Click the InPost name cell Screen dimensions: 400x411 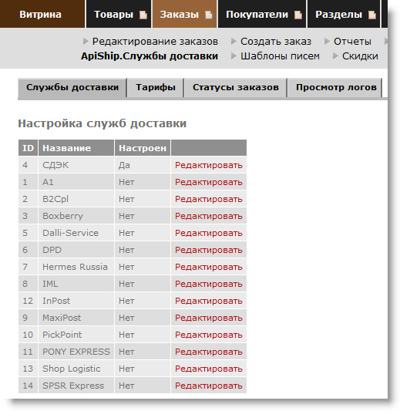coord(76,301)
